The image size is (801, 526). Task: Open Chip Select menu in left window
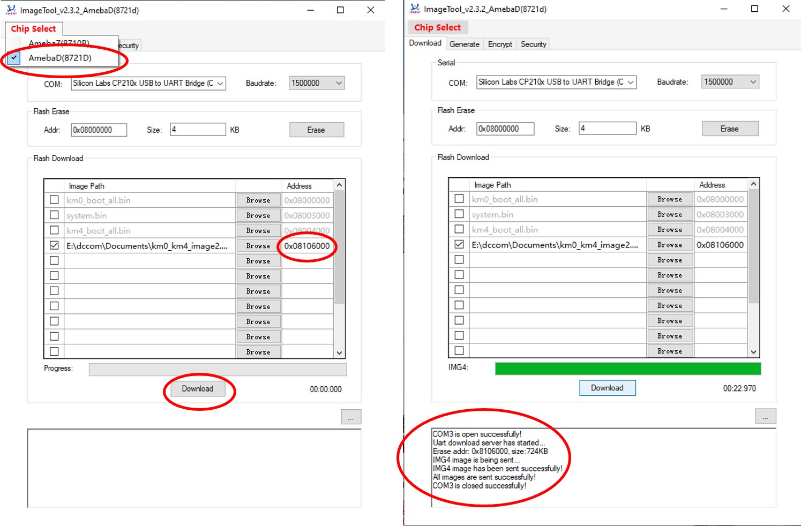(33, 28)
